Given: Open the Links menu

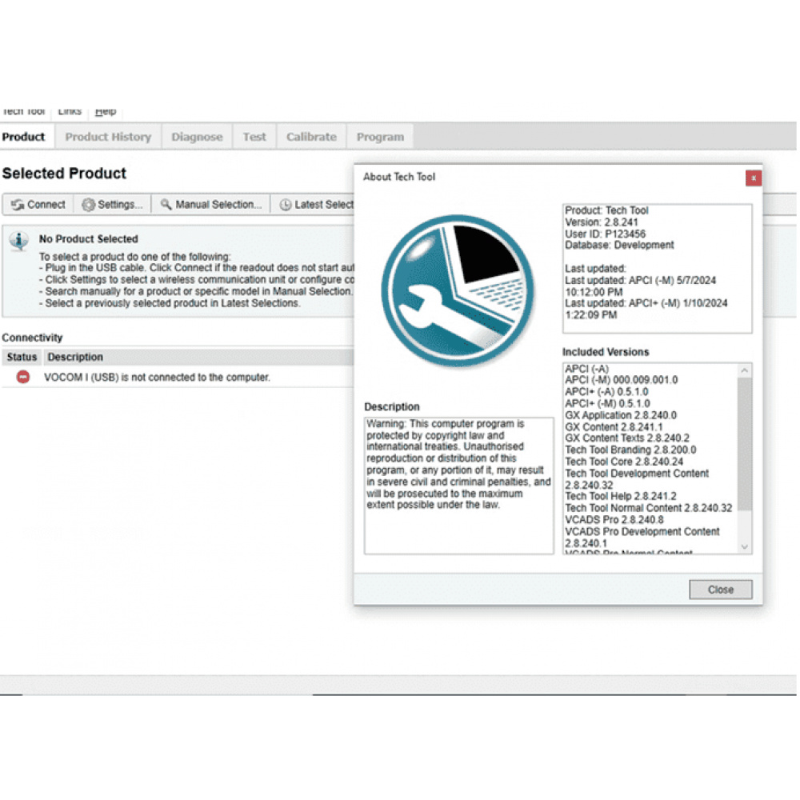Looking at the screenshot, I should [x=70, y=111].
